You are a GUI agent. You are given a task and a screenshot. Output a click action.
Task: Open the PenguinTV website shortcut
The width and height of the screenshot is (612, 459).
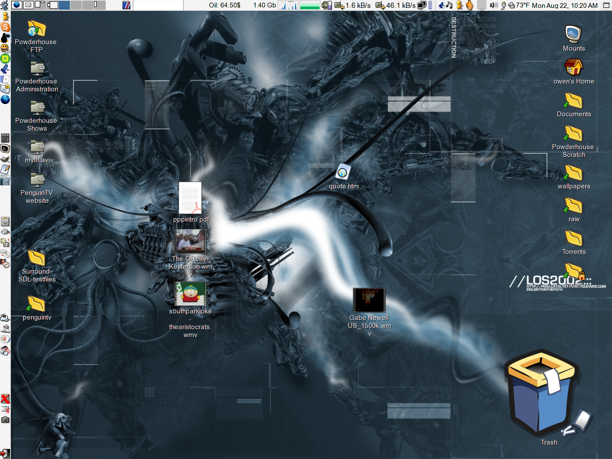point(37,180)
